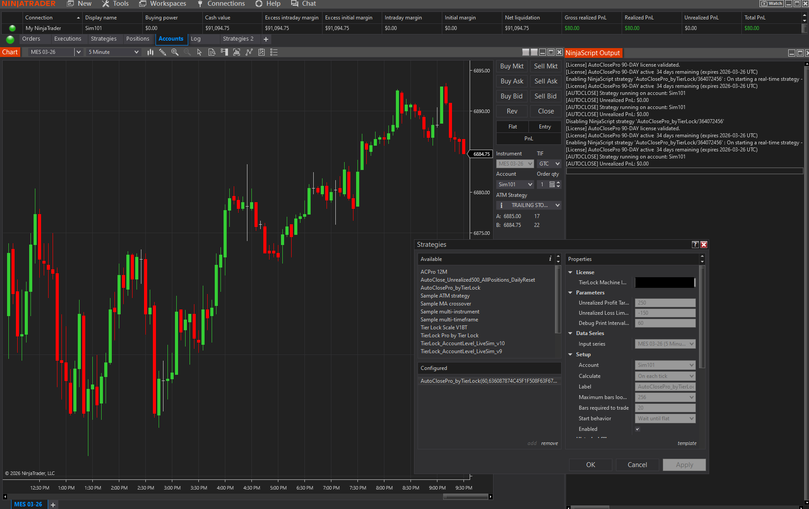Select Sample ATM strategy from Available list

pyautogui.click(x=445, y=295)
